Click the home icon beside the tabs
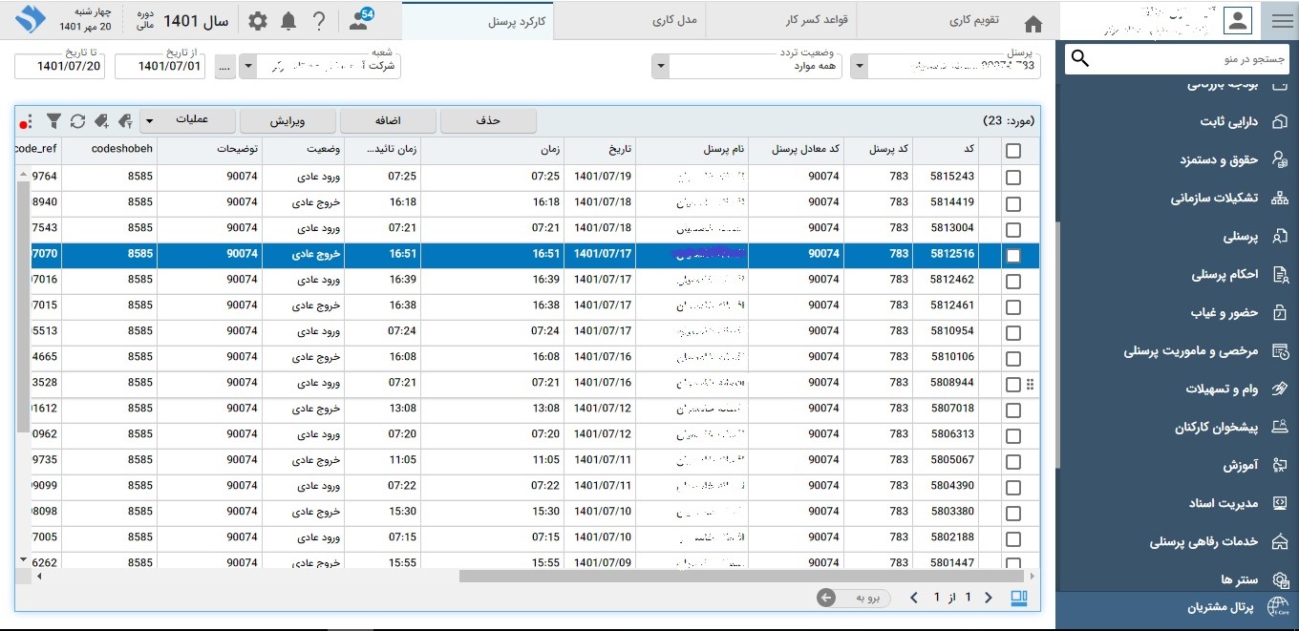The height and width of the screenshot is (631, 1299). point(1033,23)
